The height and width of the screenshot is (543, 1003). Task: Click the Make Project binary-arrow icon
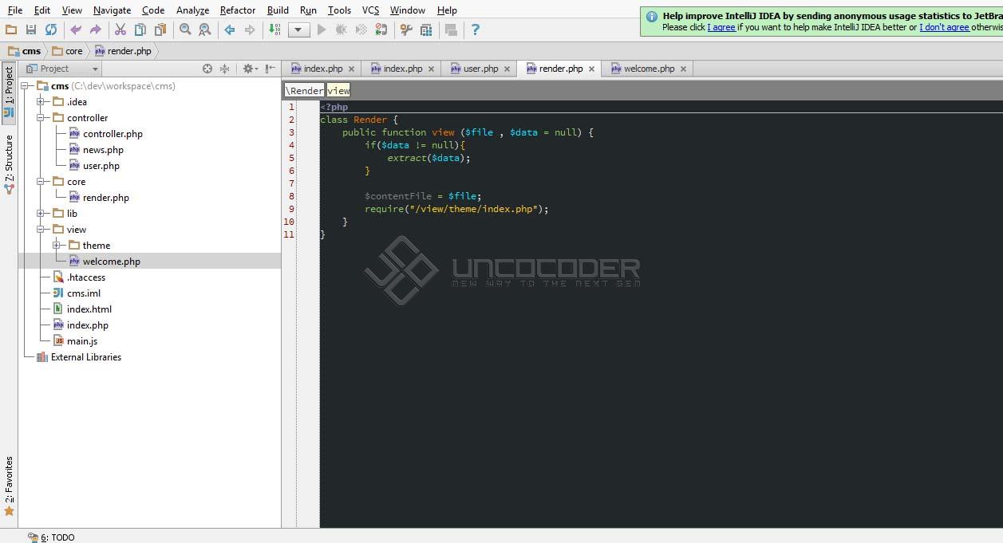pyautogui.click(x=274, y=30)
